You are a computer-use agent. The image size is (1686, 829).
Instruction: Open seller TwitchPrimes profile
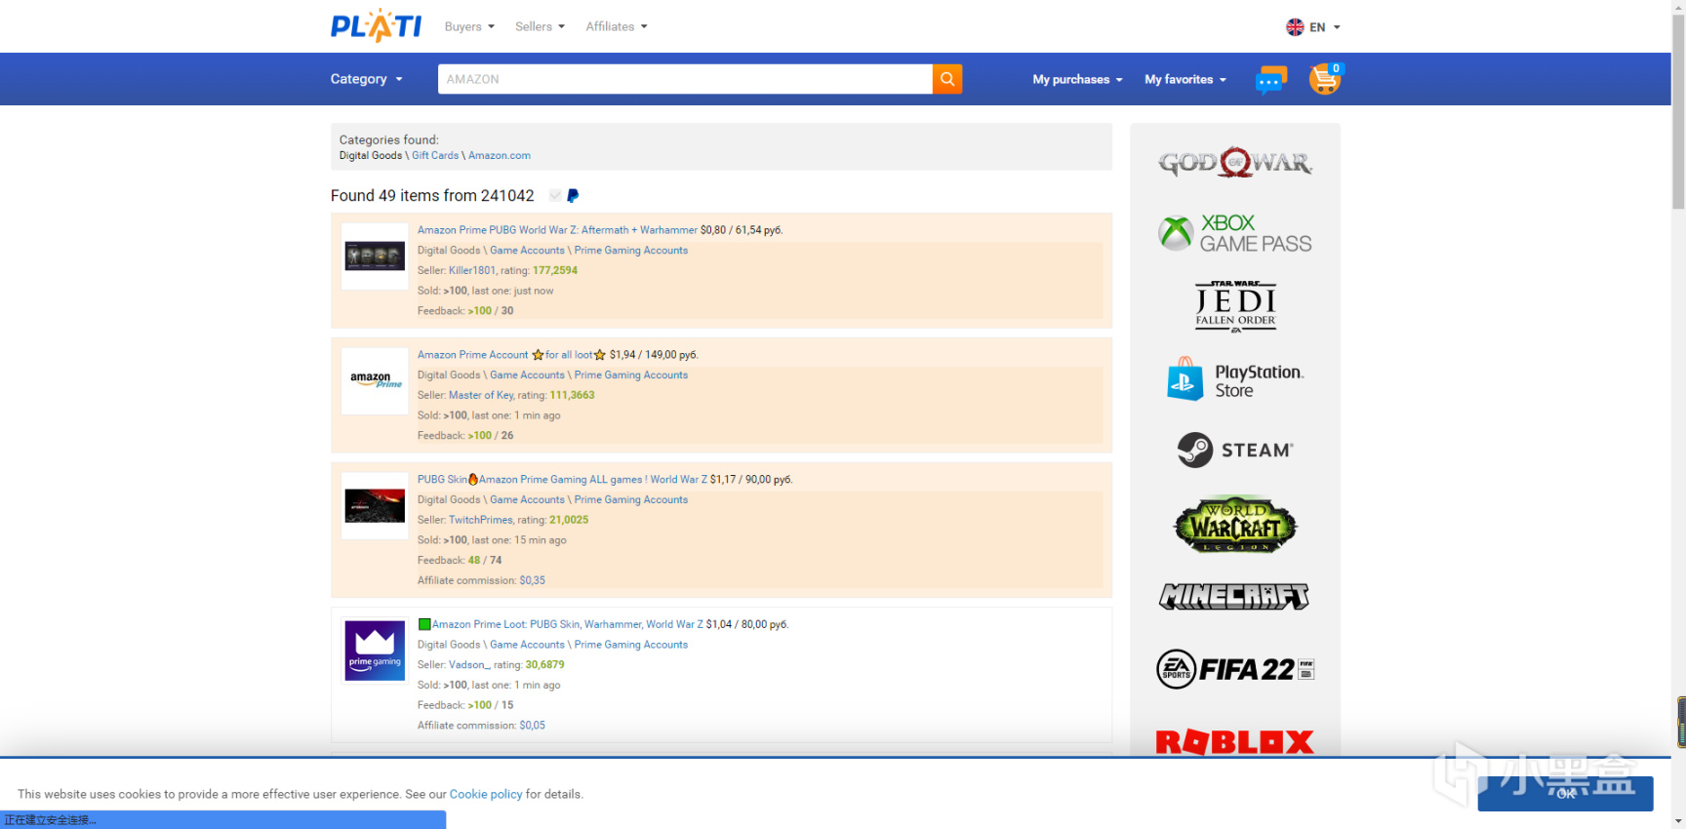coord(480,521)
